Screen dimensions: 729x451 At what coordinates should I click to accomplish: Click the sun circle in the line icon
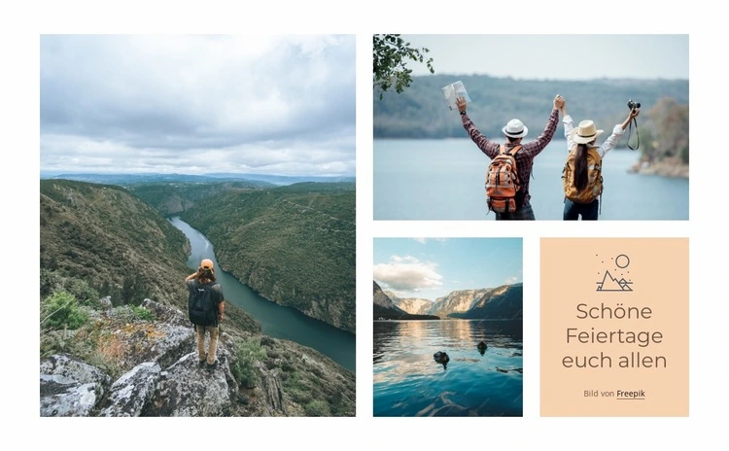coord(622,261)
